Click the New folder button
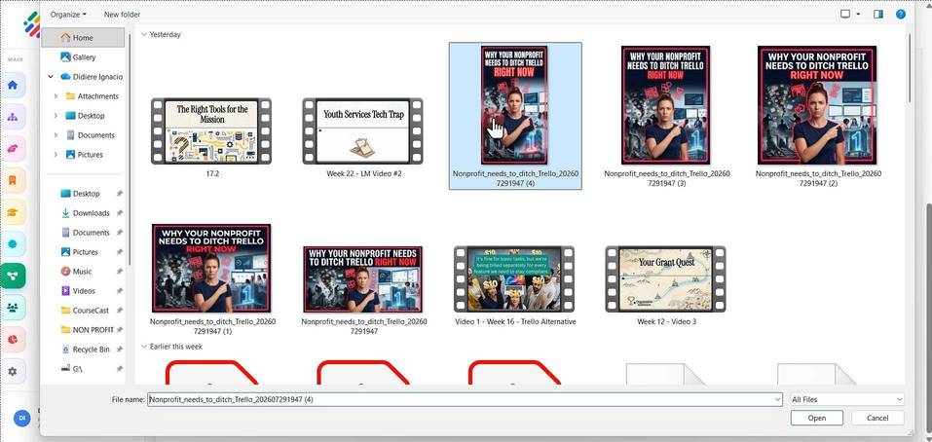 122,15
